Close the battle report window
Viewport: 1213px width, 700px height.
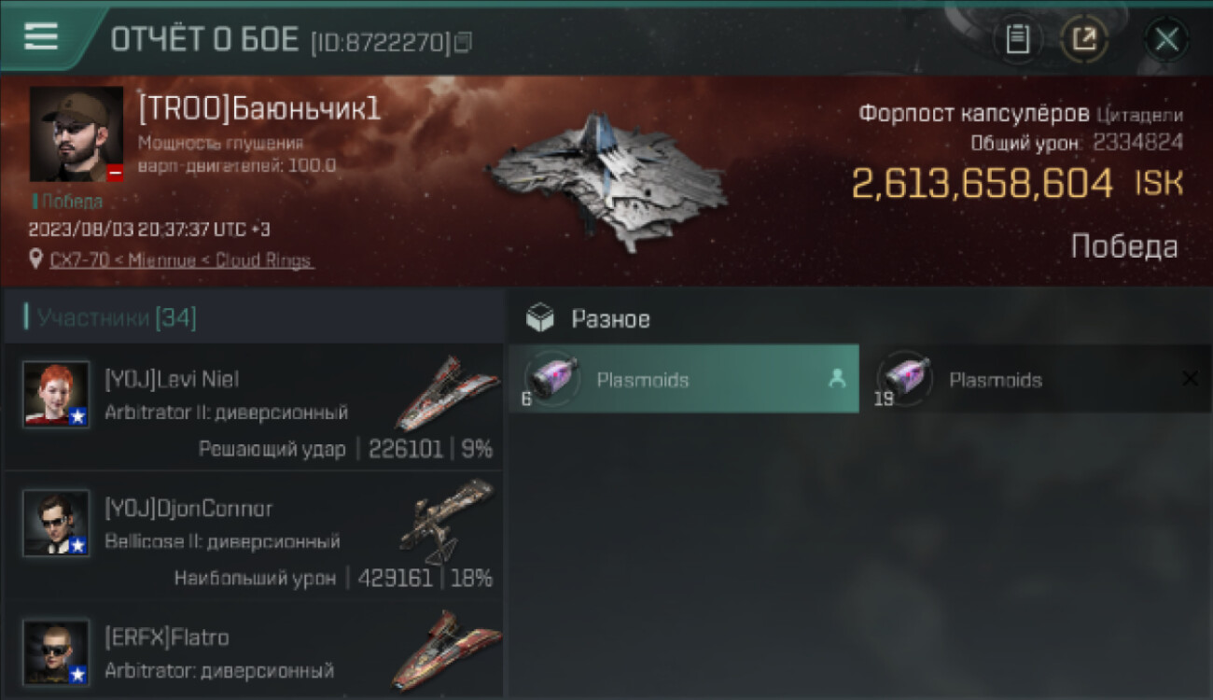tap(1166, 39)
